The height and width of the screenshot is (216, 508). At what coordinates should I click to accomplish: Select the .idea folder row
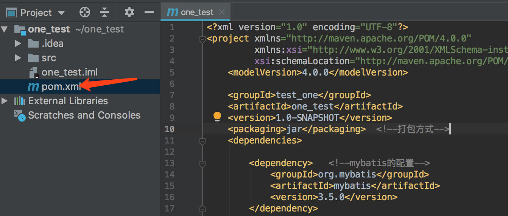coord(80,43)
